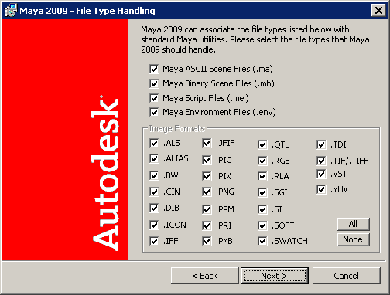390x295 pixels.
Task: Uncheck the .JFIF image format
Action: click(x=207, y=143)
